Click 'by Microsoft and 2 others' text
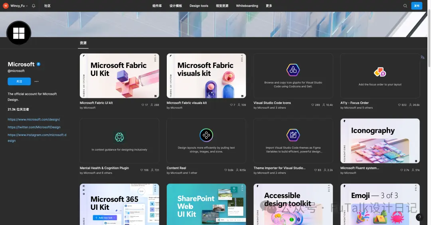The width and height of the screenshot is (431, 225). (270, 173)
